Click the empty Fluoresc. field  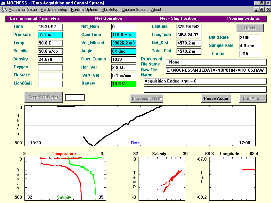pos(50,76)
